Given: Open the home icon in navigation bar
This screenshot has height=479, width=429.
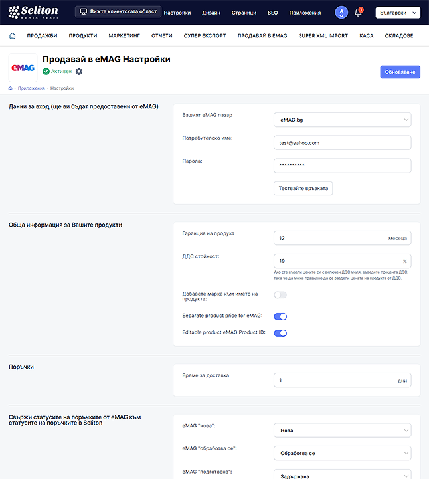Looking at the screenshot, I should point(13,36).
